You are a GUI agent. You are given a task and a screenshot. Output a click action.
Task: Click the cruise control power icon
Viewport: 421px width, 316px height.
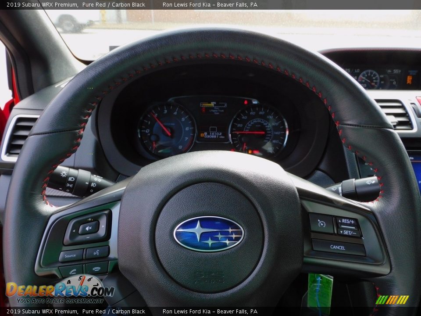pos(321,223)
